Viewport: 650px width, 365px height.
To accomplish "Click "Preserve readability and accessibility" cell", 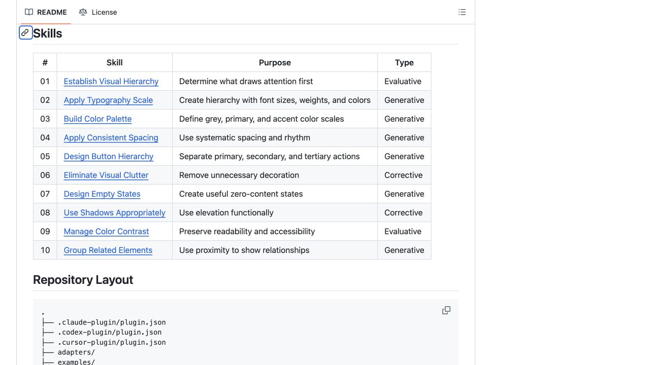I will [x=275, y=232].
